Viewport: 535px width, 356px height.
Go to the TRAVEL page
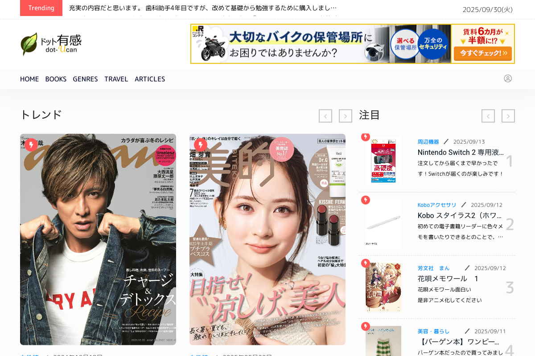[116, 79]
